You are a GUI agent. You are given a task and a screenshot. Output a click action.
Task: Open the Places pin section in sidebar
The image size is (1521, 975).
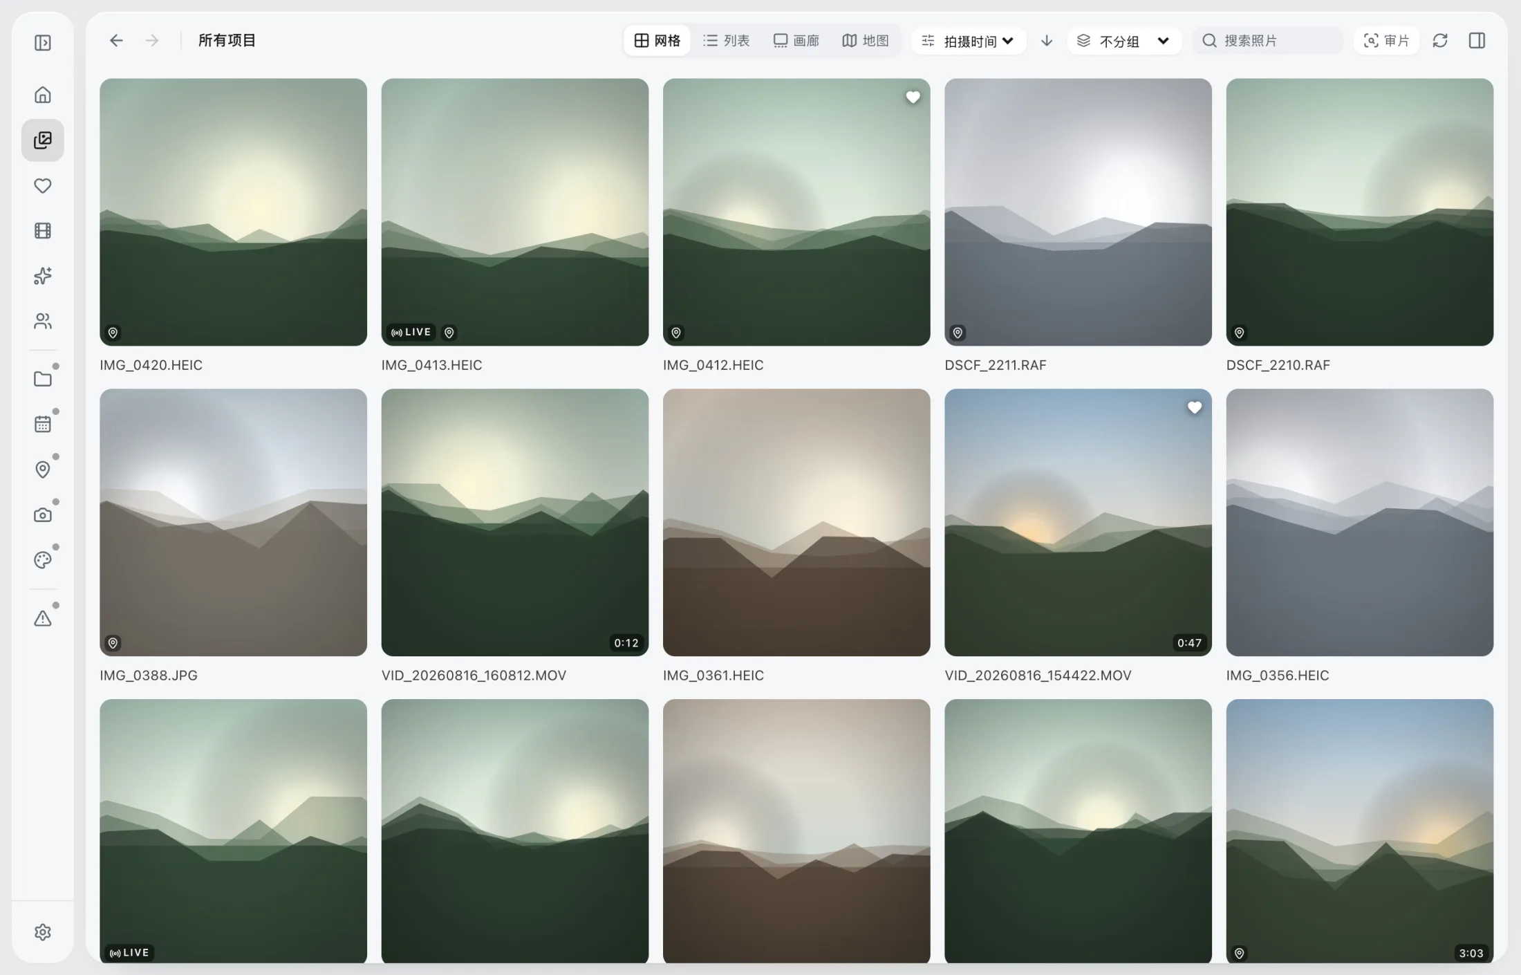pyautogui.click(x=43, y=470)
